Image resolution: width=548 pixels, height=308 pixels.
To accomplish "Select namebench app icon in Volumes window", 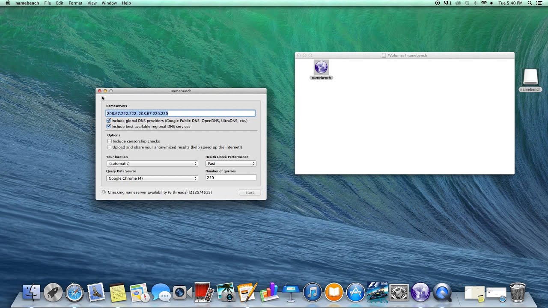I will pos(321,70).
